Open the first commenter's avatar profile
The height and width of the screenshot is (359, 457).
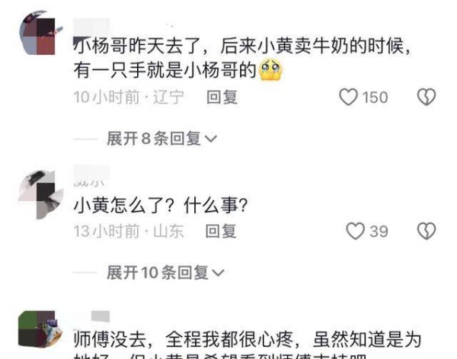click(41, 33)
